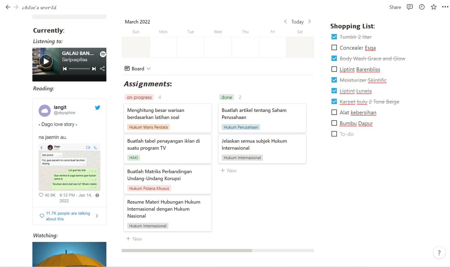Viewport: 450px width, 267px height.
Task: Open tweet info icon next to date
Action: click(97, 195)
